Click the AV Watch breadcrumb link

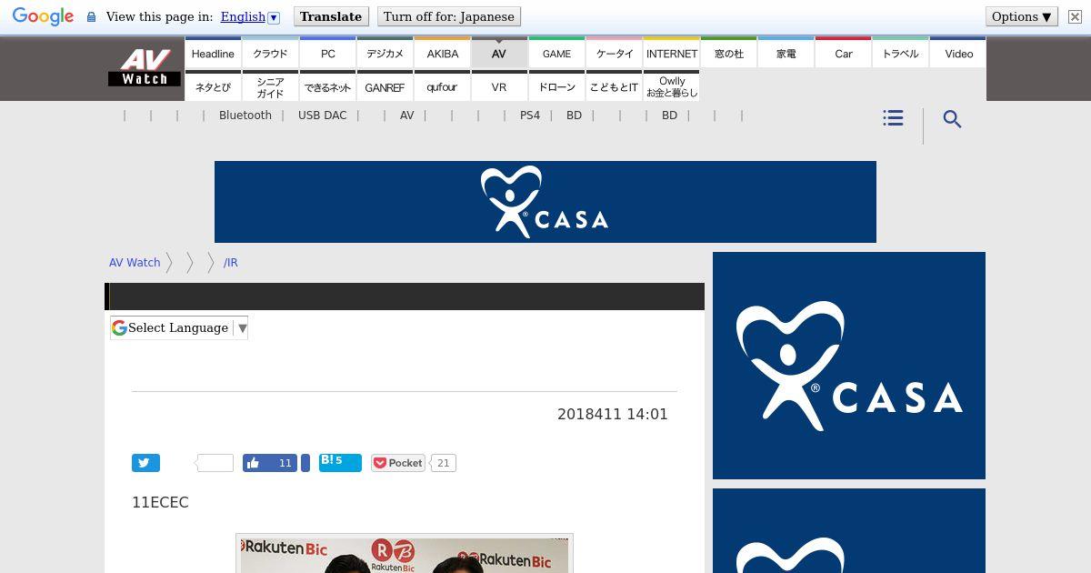click(135, 262)
